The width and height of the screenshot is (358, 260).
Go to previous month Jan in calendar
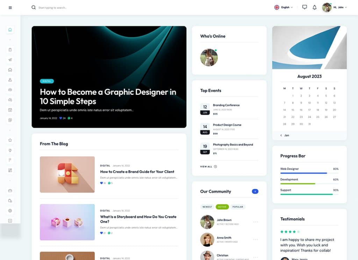pos(285,135)
